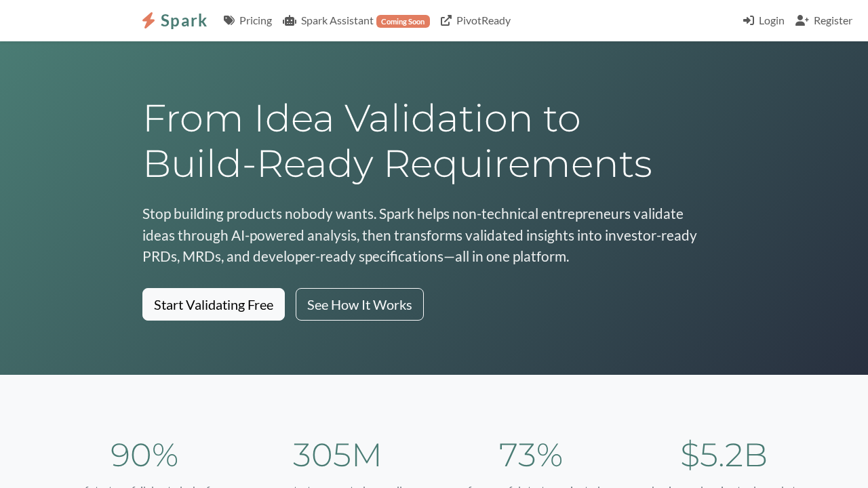Image resolution: width=868 pixels, height=488 pixels.
Task: Open the PivotReady link
Action: pyautogui.click(x=483, y=20)
